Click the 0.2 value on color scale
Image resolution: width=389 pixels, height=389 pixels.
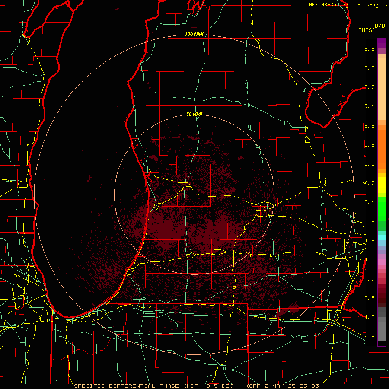[370, 279]
